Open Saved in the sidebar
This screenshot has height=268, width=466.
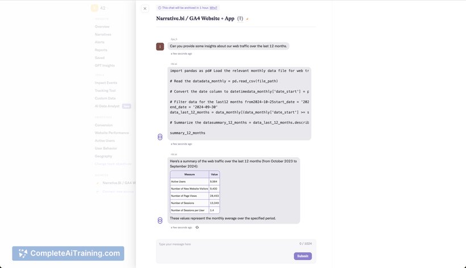pos(99,57)
